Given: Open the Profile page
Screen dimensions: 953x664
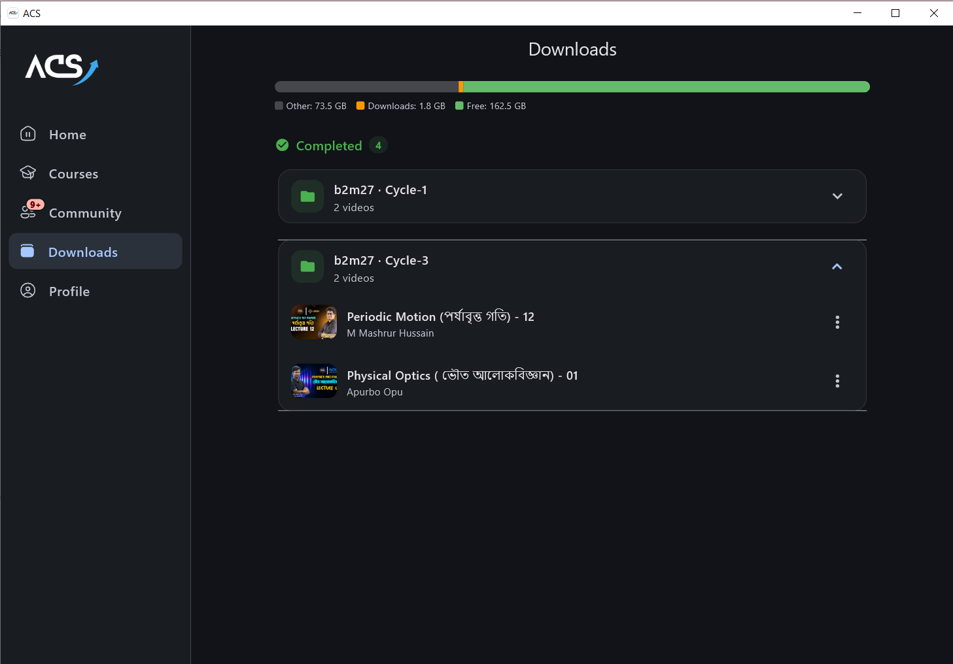Looking at the screenshot, I should [95, 291].
